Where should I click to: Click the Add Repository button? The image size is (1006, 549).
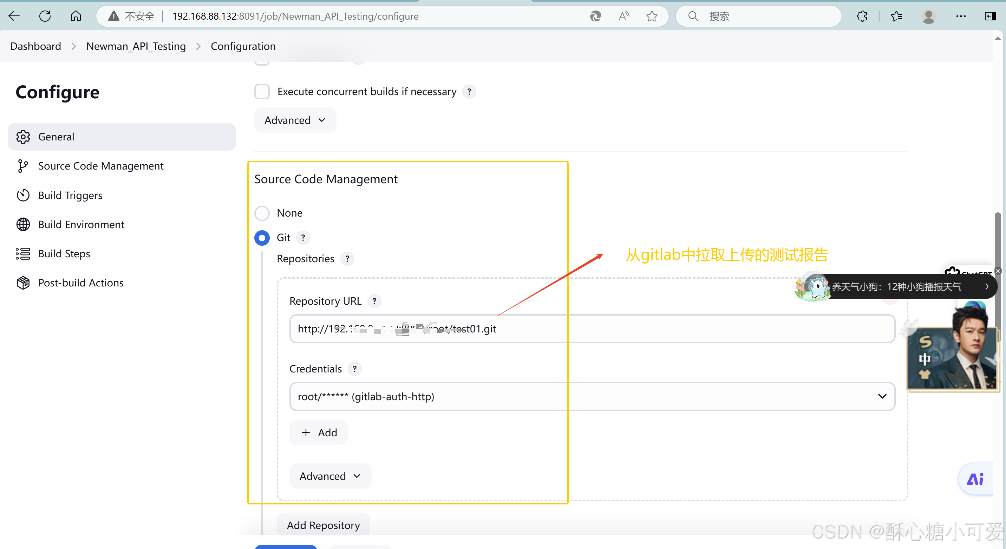(x=323, y=525)
